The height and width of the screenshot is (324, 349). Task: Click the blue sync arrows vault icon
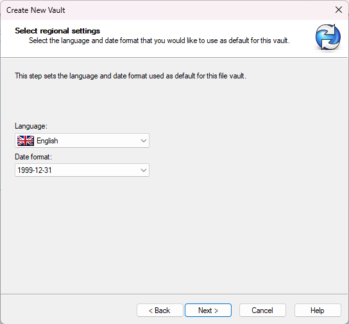(328, 37)
